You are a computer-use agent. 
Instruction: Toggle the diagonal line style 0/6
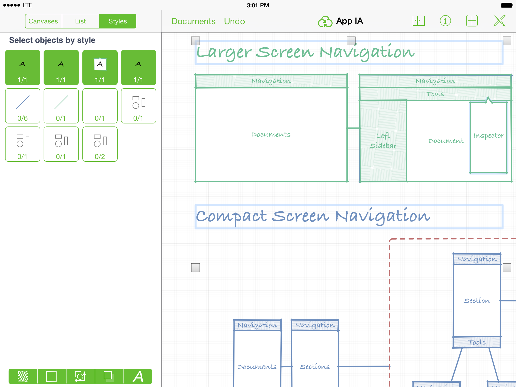pos(23,106)
